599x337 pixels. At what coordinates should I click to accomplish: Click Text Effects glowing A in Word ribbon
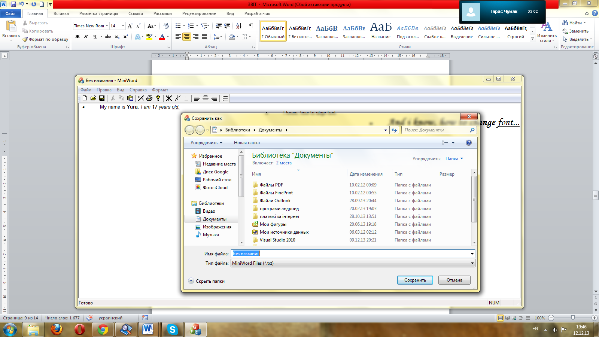[137, 37]
